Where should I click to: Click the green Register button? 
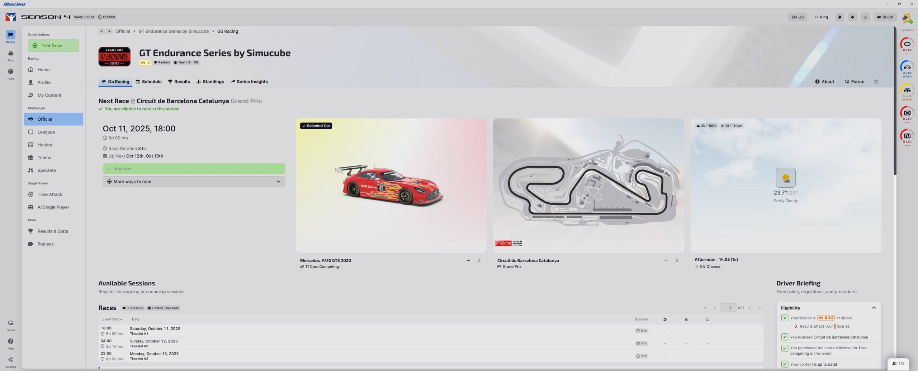(194, 169)
